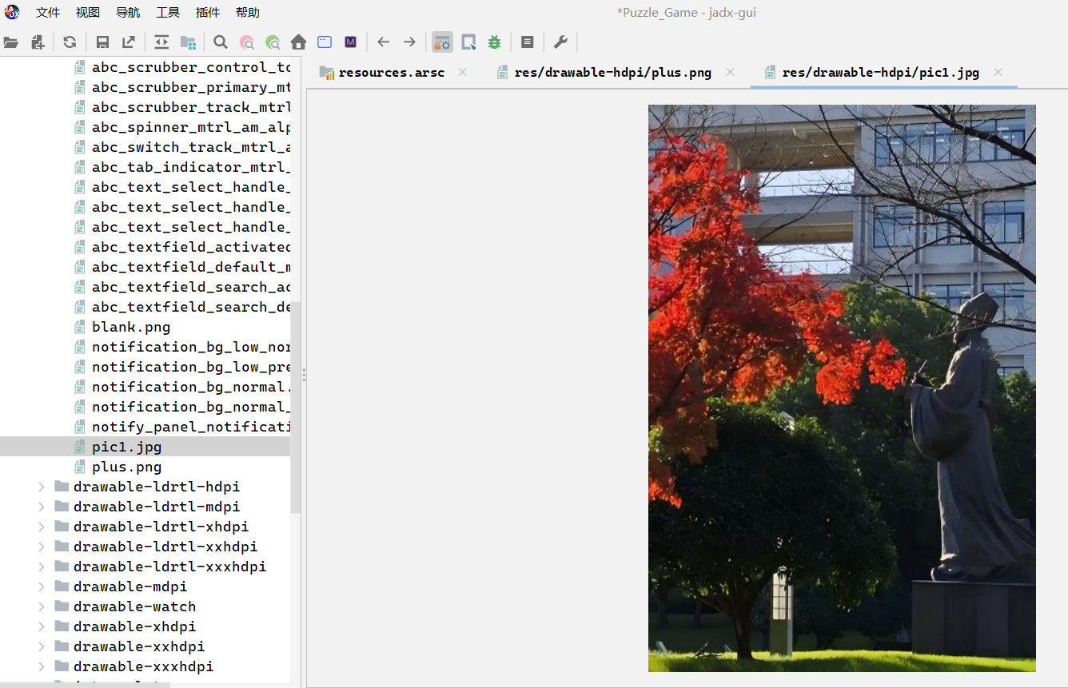
Task: Open preferences with the wrench icon
Action: [x=560, y=42]
